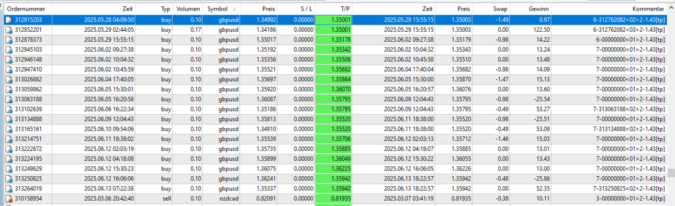Click the close Preis header before Swap
The image size is (675, 206).
pyautogui.click(x=454, y=9)
